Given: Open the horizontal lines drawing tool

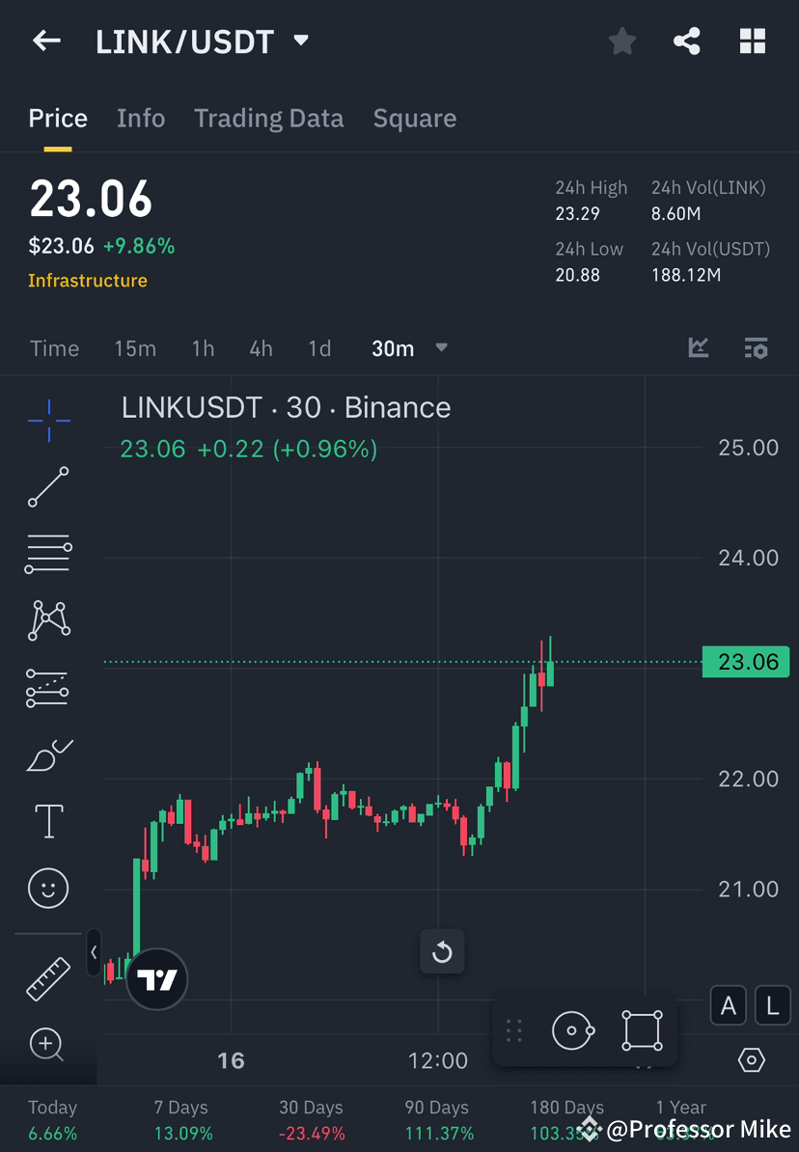Looking at the screenshot, I should click(x=48, y=554).
